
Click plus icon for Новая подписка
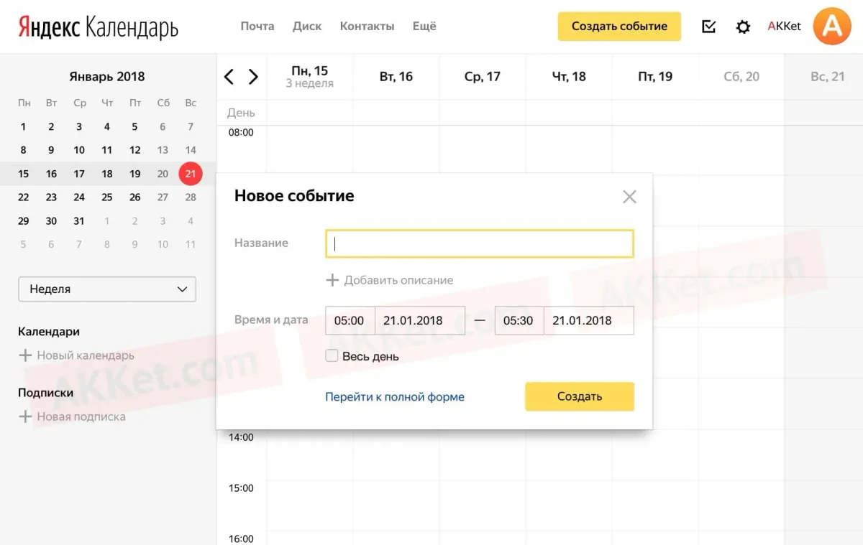tap(25, 416)
